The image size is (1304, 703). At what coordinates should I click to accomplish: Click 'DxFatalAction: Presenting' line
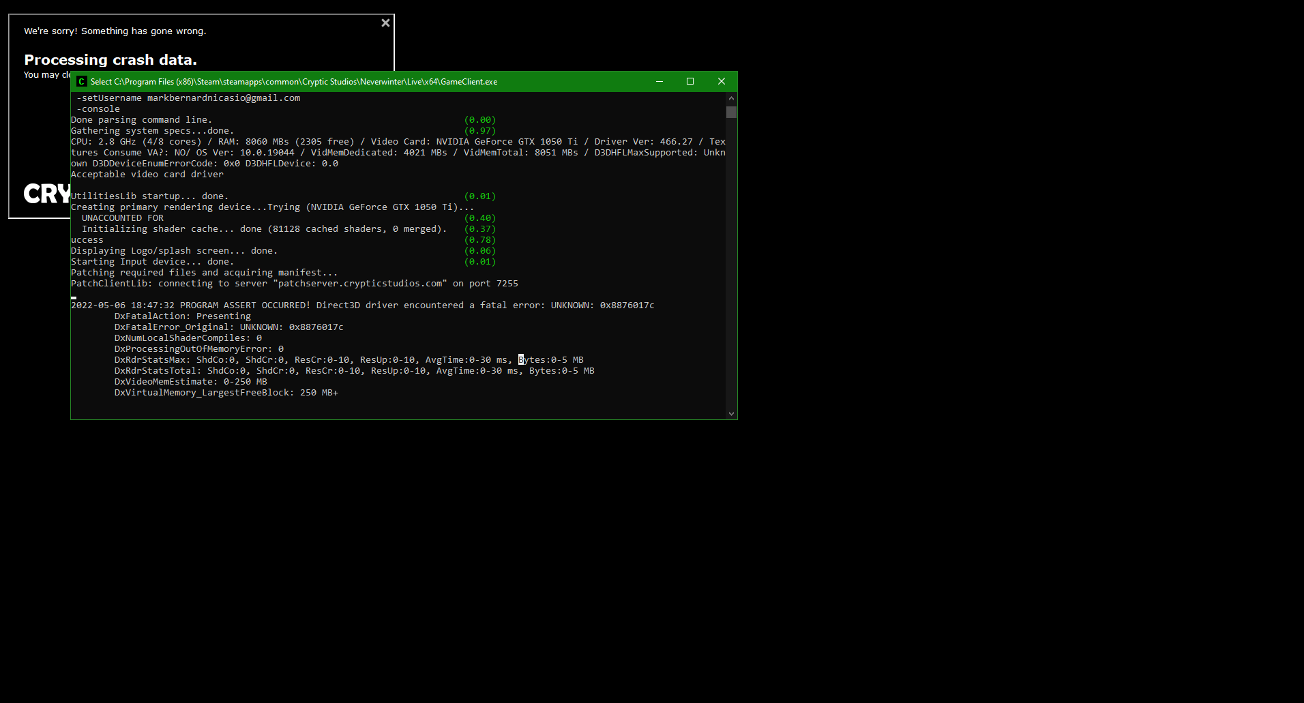183,316
